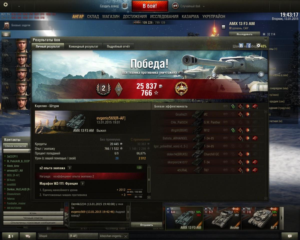Screen dimensions: 300x240
Task: Close the kitaychan-evgeniy chat tab
Action: 126,236
